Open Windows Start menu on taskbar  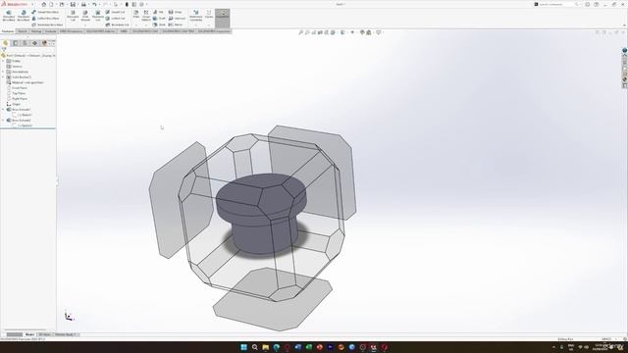(243, 347)
